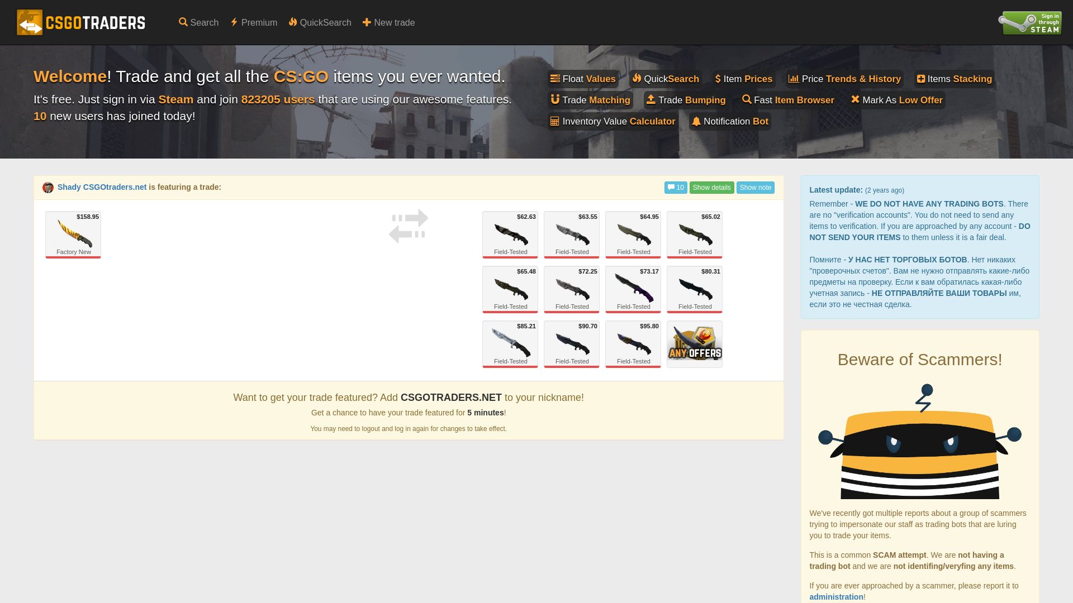Click the ANY OFFERS item tile

click(x=695, y=344)
